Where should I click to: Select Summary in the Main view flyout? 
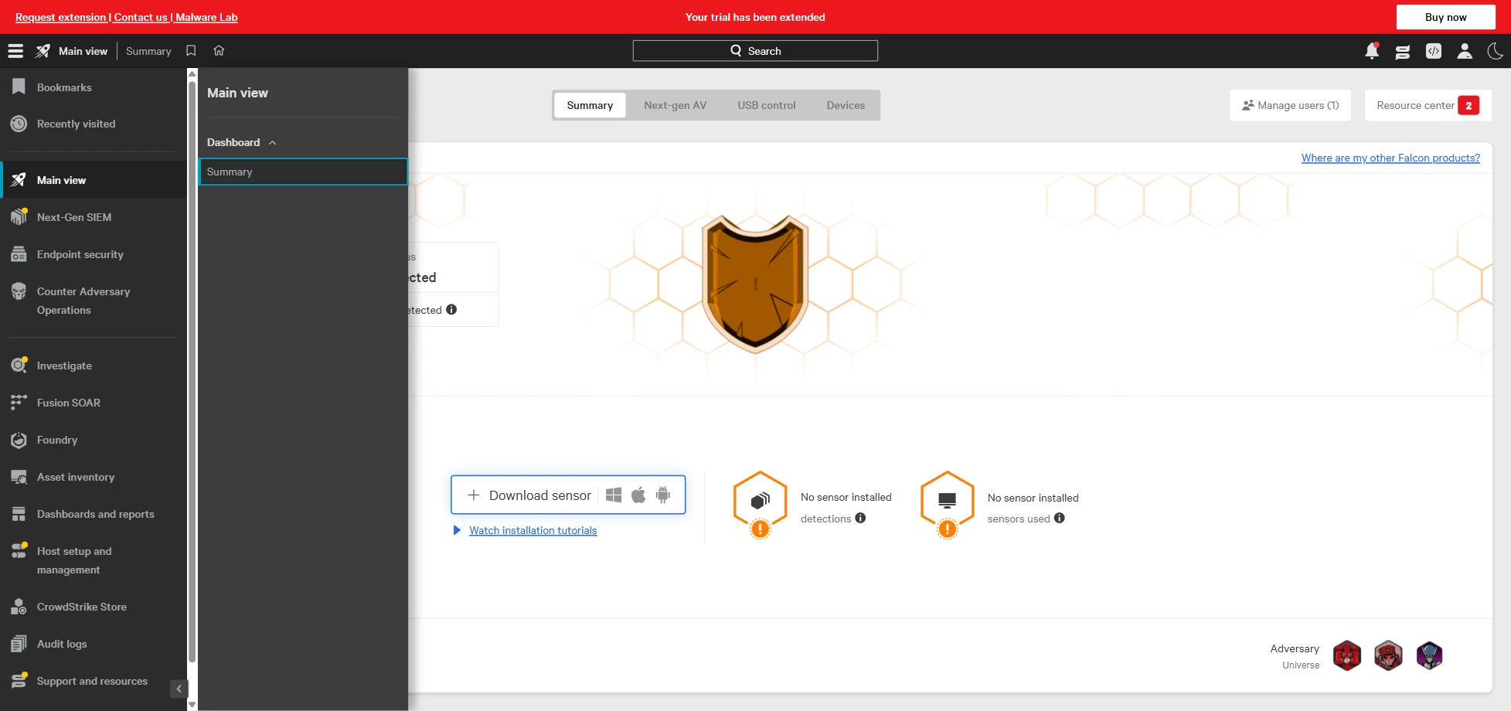[x=303, y=172]
